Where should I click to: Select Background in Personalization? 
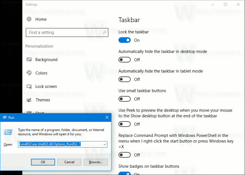tap(46, 60)
